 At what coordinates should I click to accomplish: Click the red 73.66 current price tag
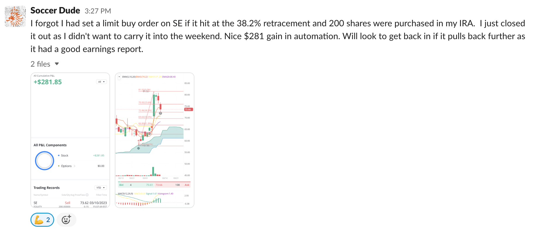(x=188, y=110)
